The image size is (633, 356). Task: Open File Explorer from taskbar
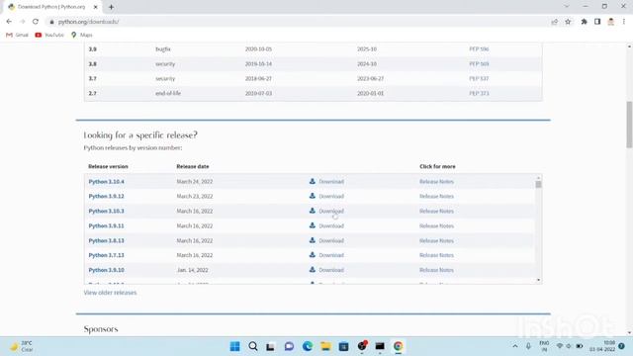coord(325,346)
